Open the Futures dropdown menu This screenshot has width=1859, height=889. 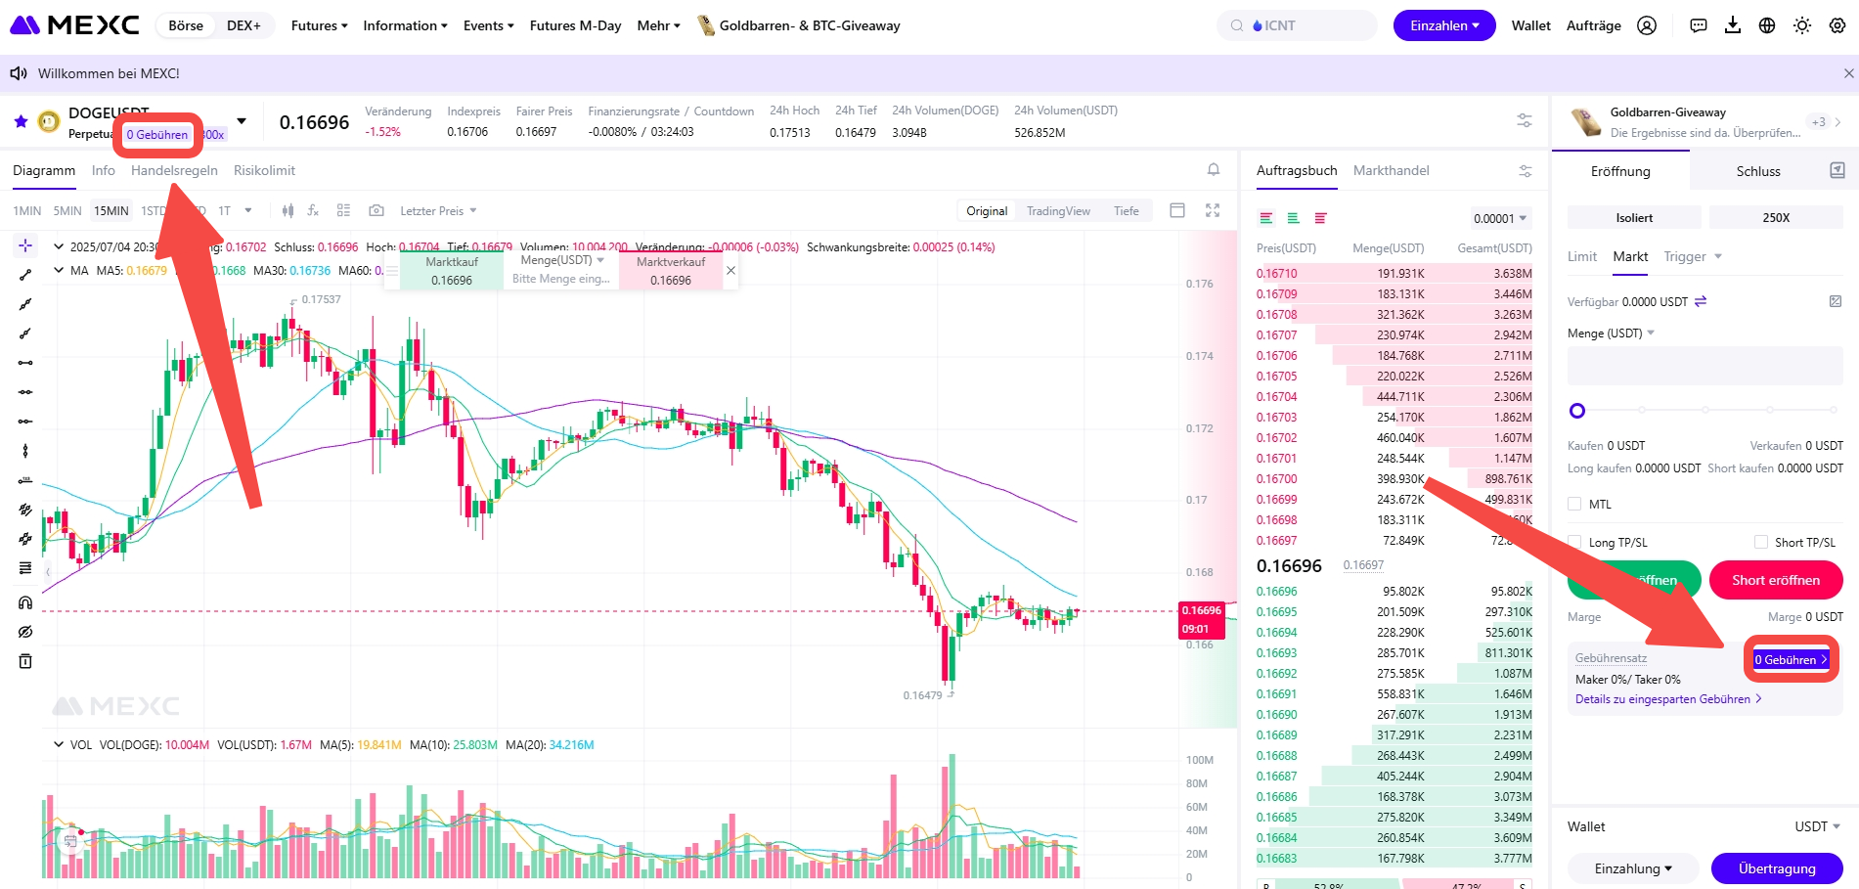[319, 25]
